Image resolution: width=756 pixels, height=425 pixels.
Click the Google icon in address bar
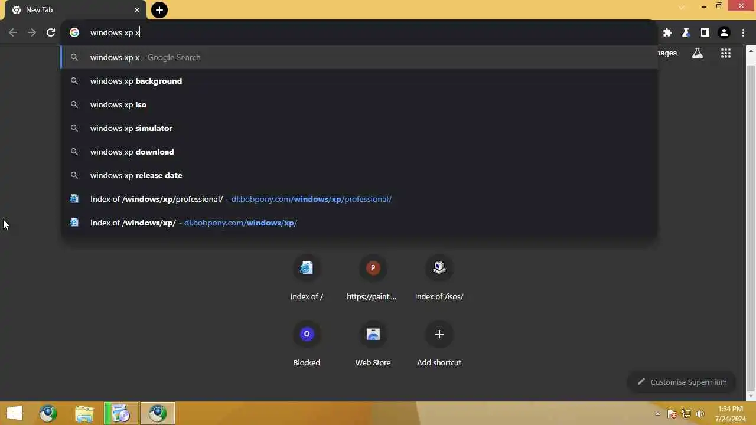[x=74, y=32]
